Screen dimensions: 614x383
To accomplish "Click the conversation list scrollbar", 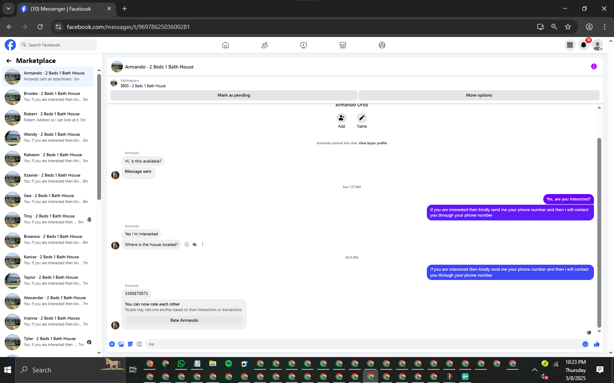I will coord(99,137).
